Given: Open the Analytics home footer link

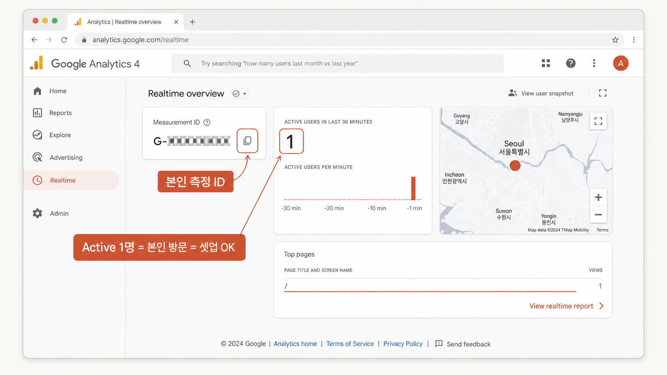Looking at the screenshot, I should [295, 344].
